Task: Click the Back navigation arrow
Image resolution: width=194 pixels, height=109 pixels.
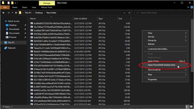Action: (x=4, y=13)
